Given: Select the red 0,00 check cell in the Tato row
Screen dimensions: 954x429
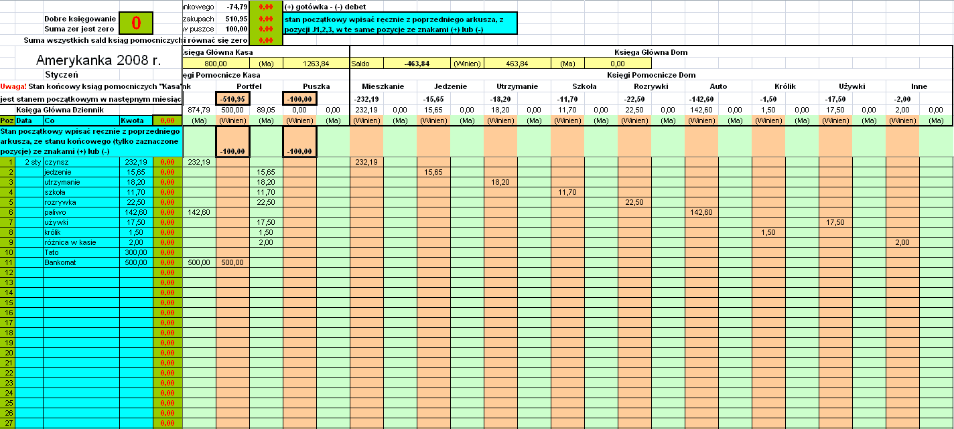Looking at the screenshot, I should (168, 252).
